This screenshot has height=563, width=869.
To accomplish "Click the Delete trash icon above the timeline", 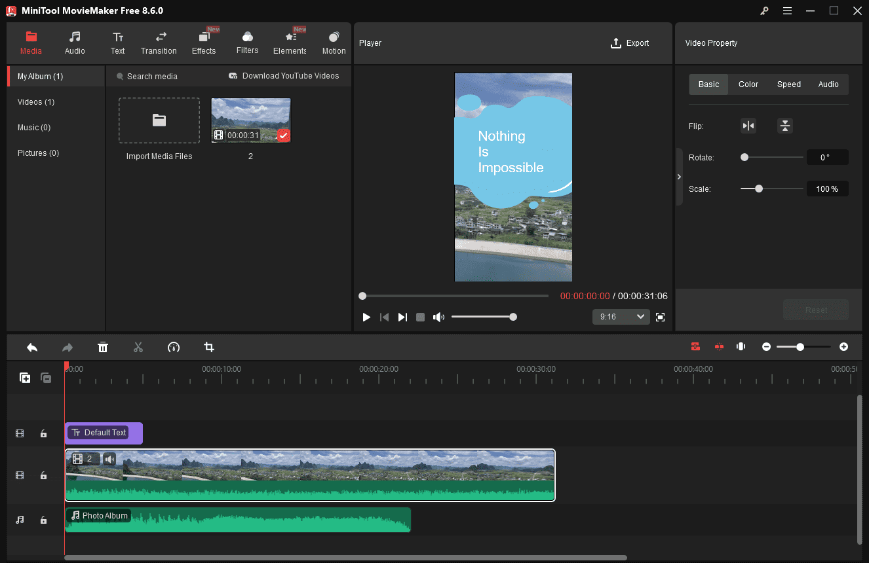I will [103, 347].
